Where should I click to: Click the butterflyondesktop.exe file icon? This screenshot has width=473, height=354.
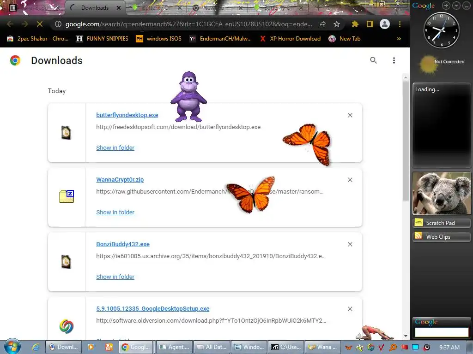click(66, 133)
